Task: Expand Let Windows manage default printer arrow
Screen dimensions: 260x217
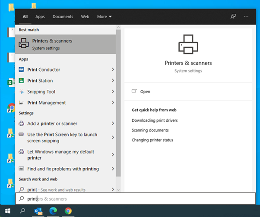Action: point(113,154)
